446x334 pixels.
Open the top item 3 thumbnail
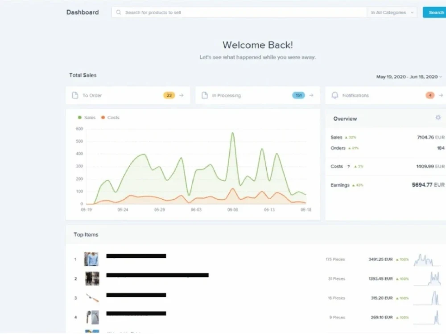(x=92, y=297)
